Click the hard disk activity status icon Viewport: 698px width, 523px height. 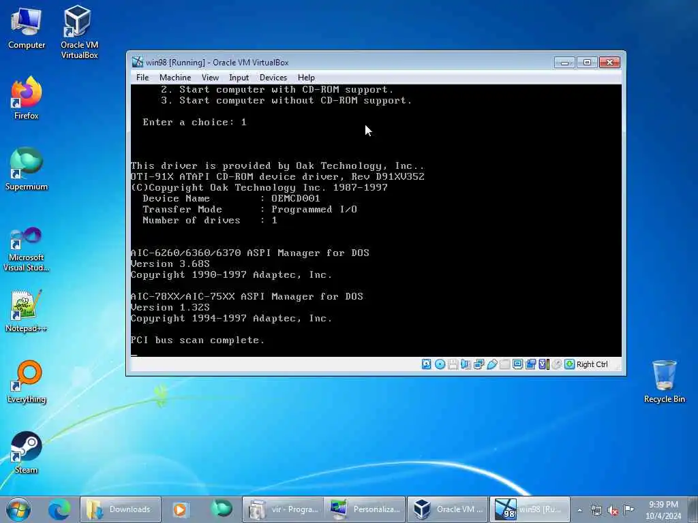[x=427, y=364]
